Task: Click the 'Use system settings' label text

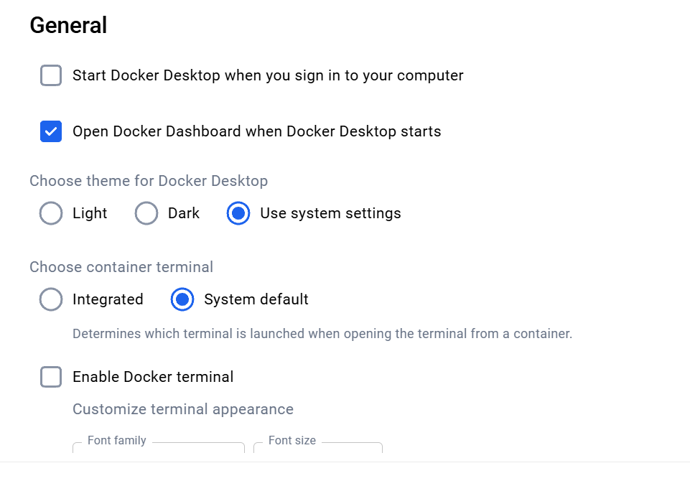Action: click(x=330, y=213)
